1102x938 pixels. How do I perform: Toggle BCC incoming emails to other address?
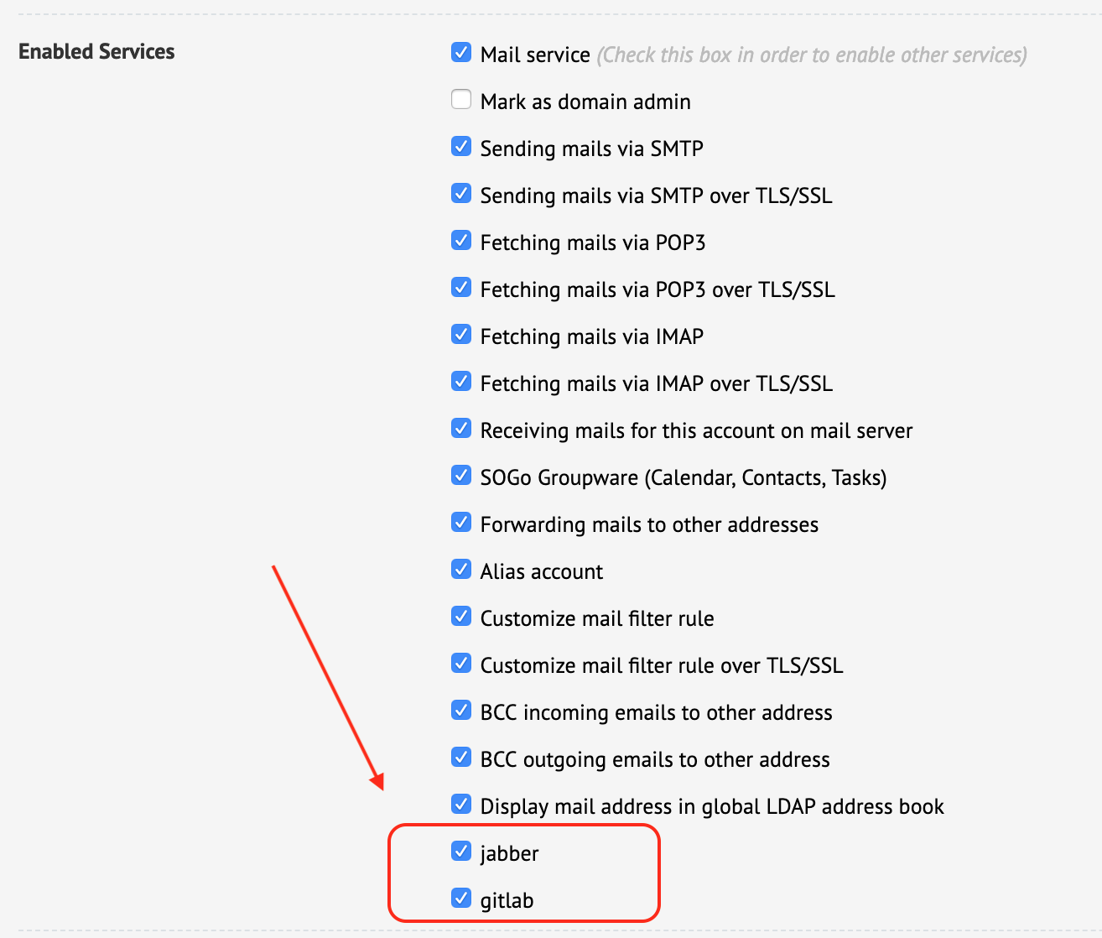[461, 711]
